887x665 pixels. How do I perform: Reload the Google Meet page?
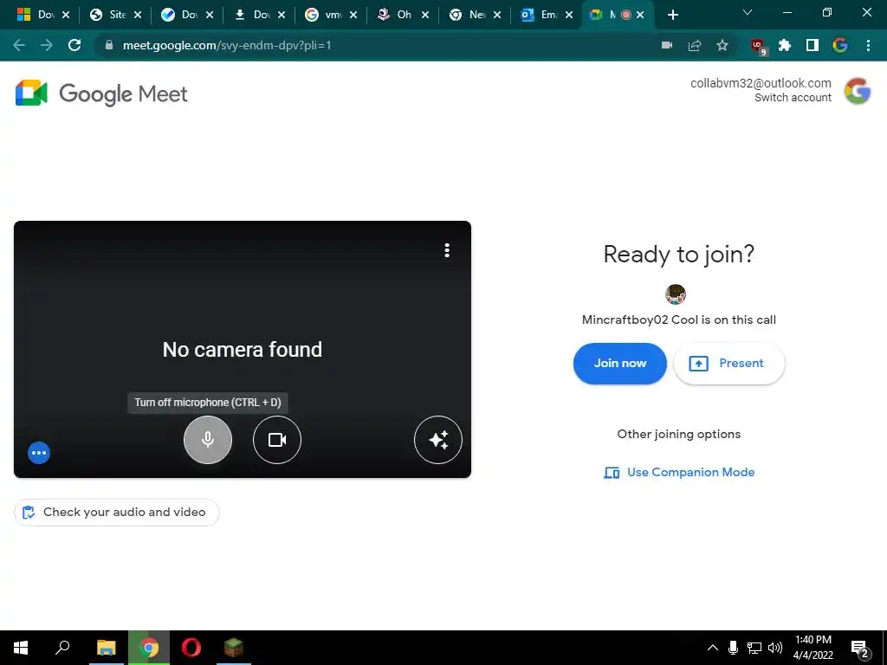coord(74,45)
